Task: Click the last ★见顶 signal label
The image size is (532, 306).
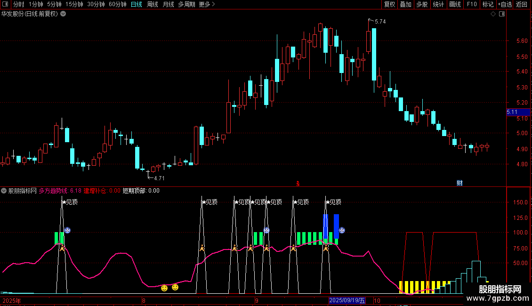Action: coord(333,202)
